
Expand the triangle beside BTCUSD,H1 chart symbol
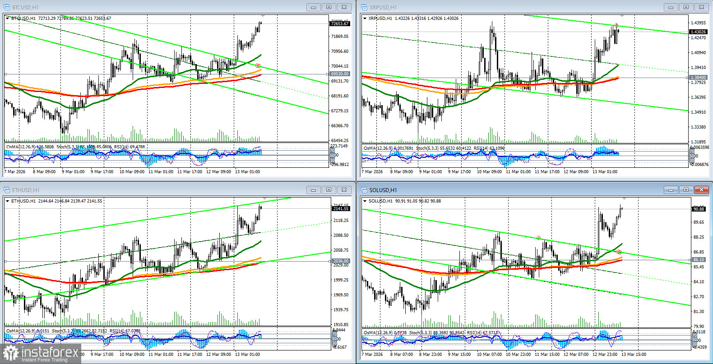tap(7, 18)
